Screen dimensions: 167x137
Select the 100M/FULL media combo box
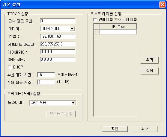pos(58,29)
